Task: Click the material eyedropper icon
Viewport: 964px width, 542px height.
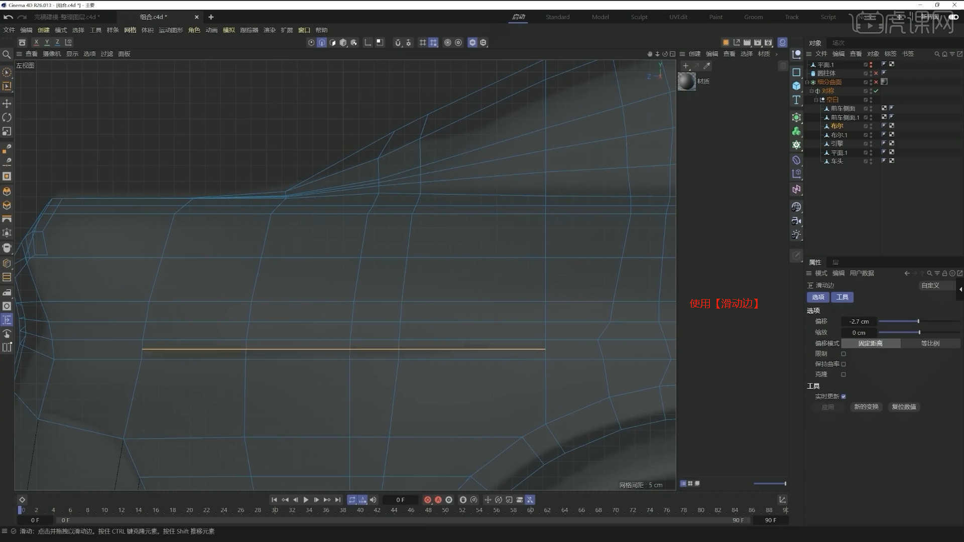Action: [707, 66]
